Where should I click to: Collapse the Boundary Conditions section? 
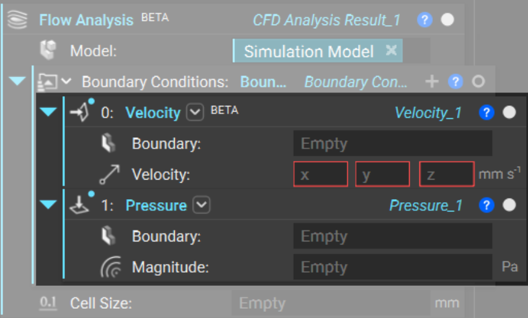(18, 81)
